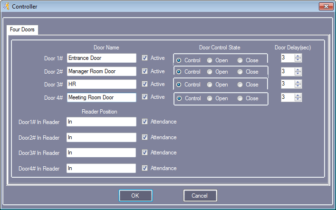The width and height of the screenshot is (336, 210).
Task: Close the Controller dialog window
Action: point(326,7)
